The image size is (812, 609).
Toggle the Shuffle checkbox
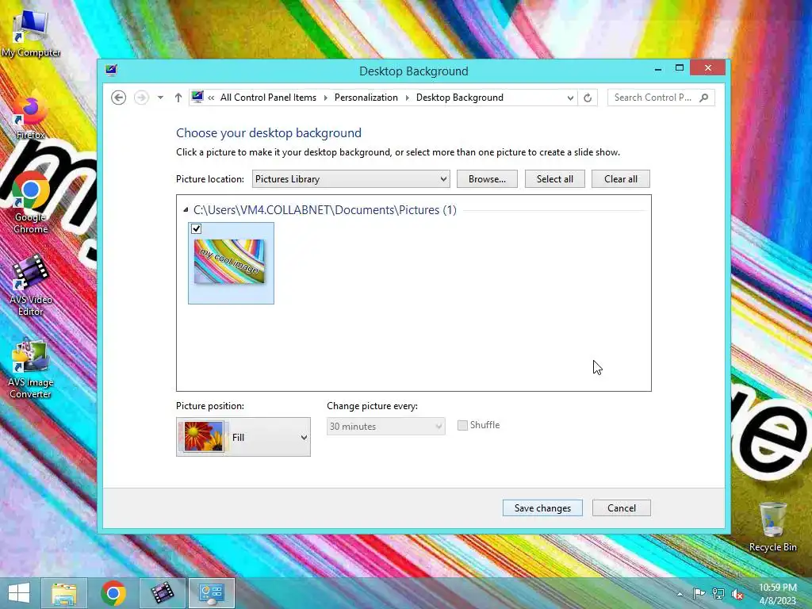tap(462, 425)
